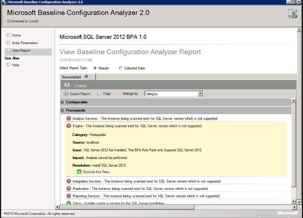
Task: Click the Help bullet icon in sidebar
Action: tap(8, 65)
